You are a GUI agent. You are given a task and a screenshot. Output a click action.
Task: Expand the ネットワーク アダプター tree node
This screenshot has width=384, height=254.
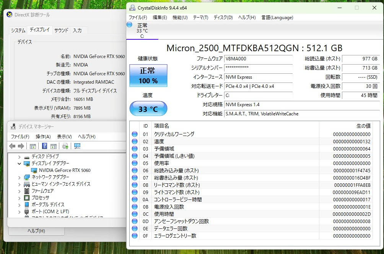tap(20, 177)
